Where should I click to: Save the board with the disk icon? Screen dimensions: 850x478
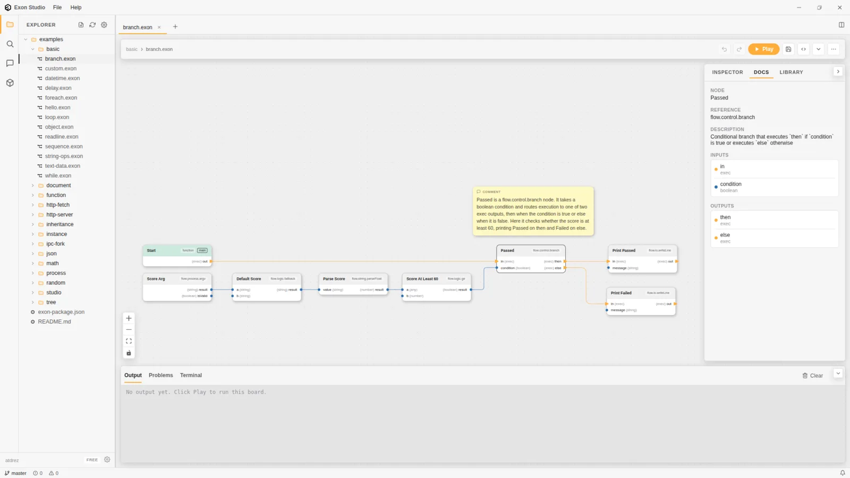click(x=788, y=49)
